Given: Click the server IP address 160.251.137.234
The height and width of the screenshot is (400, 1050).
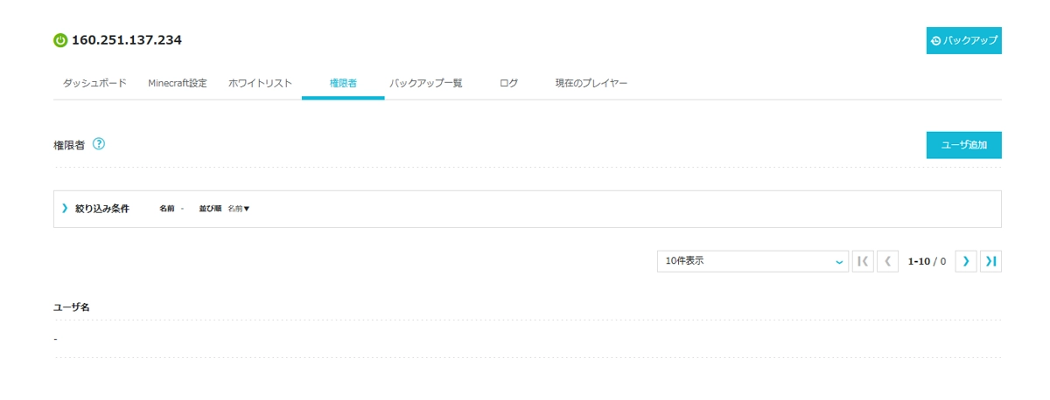Looking at the screenshot, I should click(x=127, y=40).
